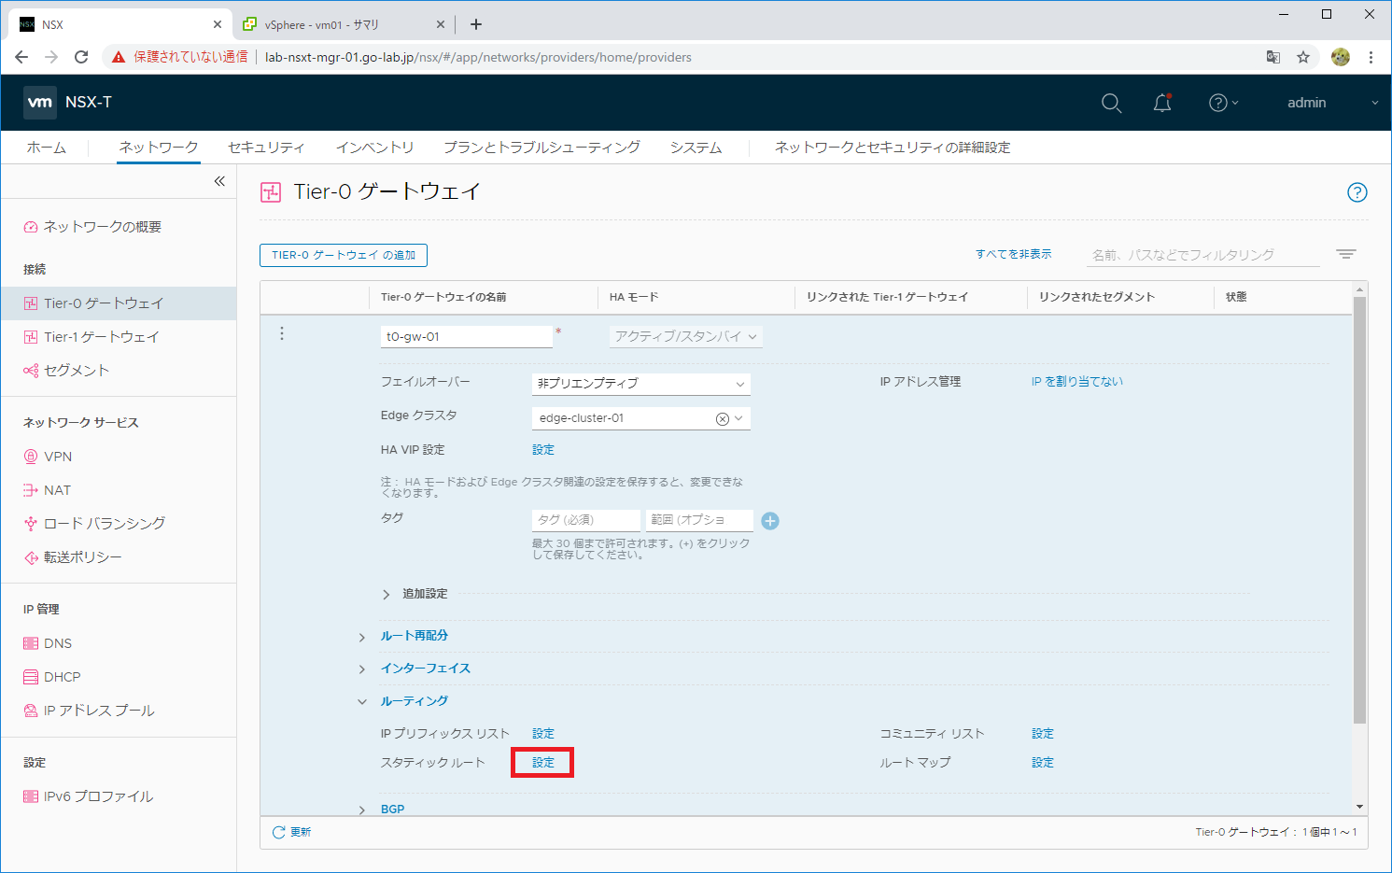Switch to the ネットワーク tab
The width and height of the screenshot is (1392, 873).
159,148
